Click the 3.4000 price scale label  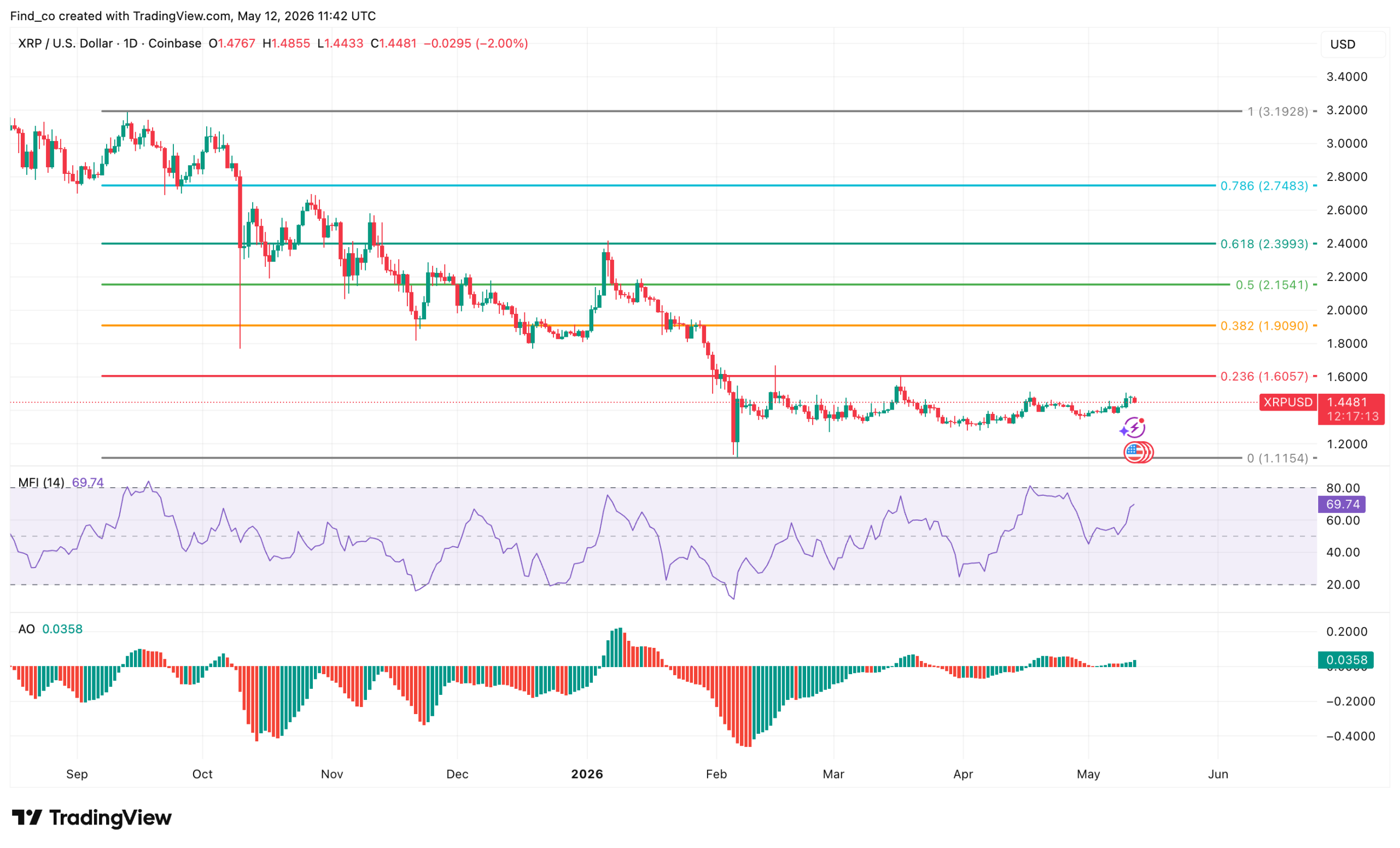(x=1346, y=77)
